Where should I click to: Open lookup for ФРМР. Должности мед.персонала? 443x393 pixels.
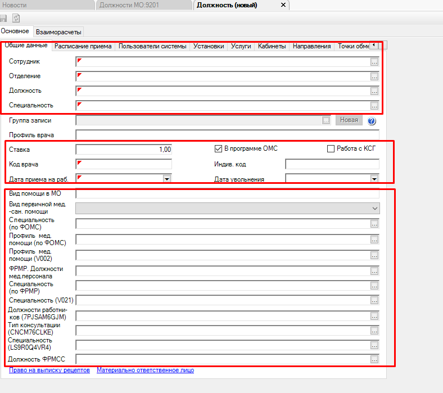(374, 272)
